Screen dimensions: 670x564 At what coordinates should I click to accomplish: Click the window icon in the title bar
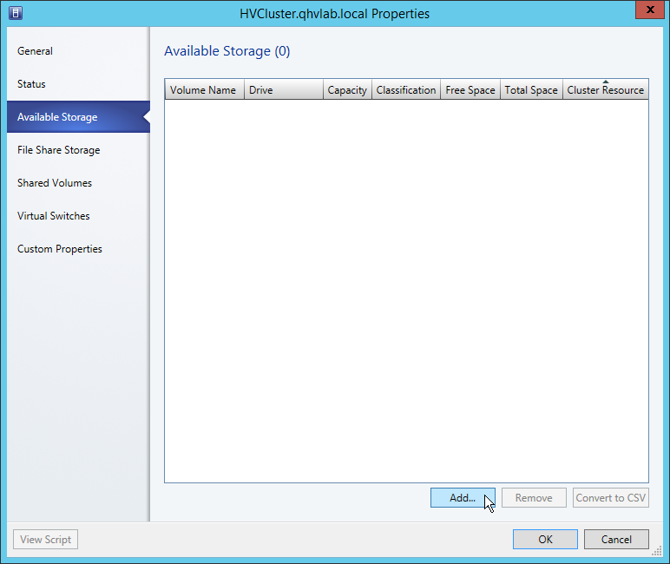tap(16, 13)
